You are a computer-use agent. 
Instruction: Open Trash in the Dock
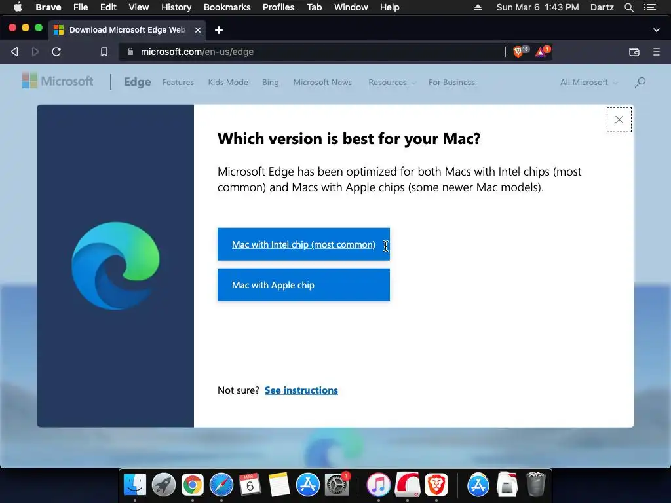536,484
